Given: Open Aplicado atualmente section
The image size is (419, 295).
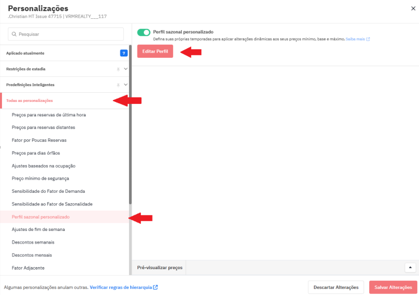Looking at the screenshot, I should coord(25,53).
